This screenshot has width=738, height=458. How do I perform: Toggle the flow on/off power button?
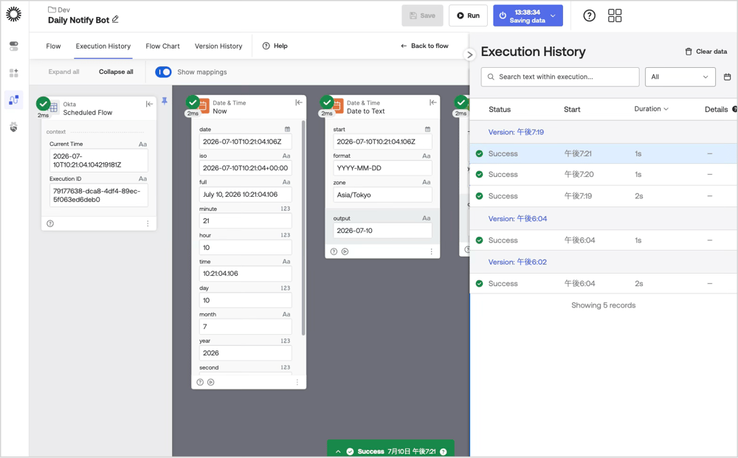(503, 15)
